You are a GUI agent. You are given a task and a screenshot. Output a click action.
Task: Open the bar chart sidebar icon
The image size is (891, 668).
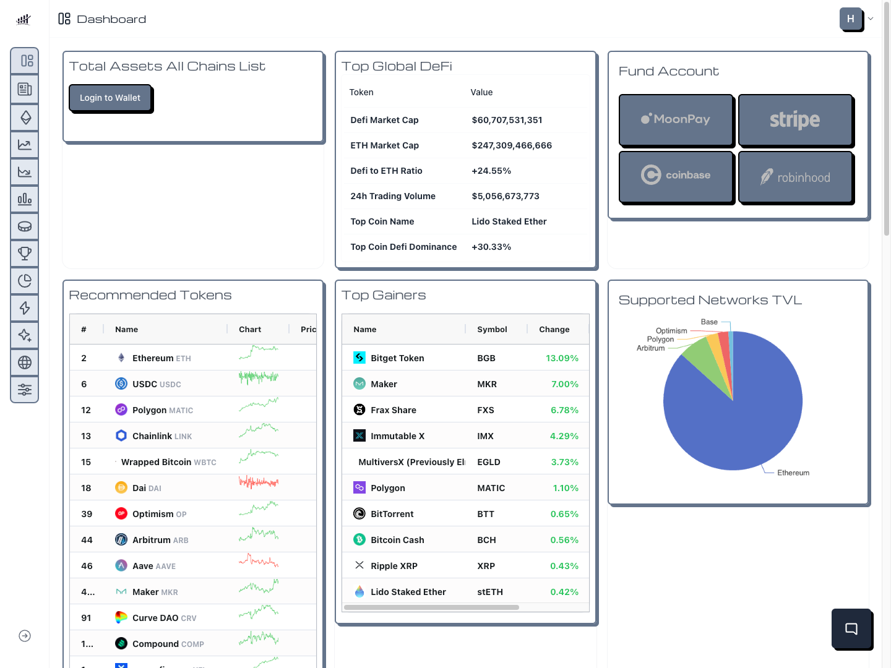click(x=25, y=199)
